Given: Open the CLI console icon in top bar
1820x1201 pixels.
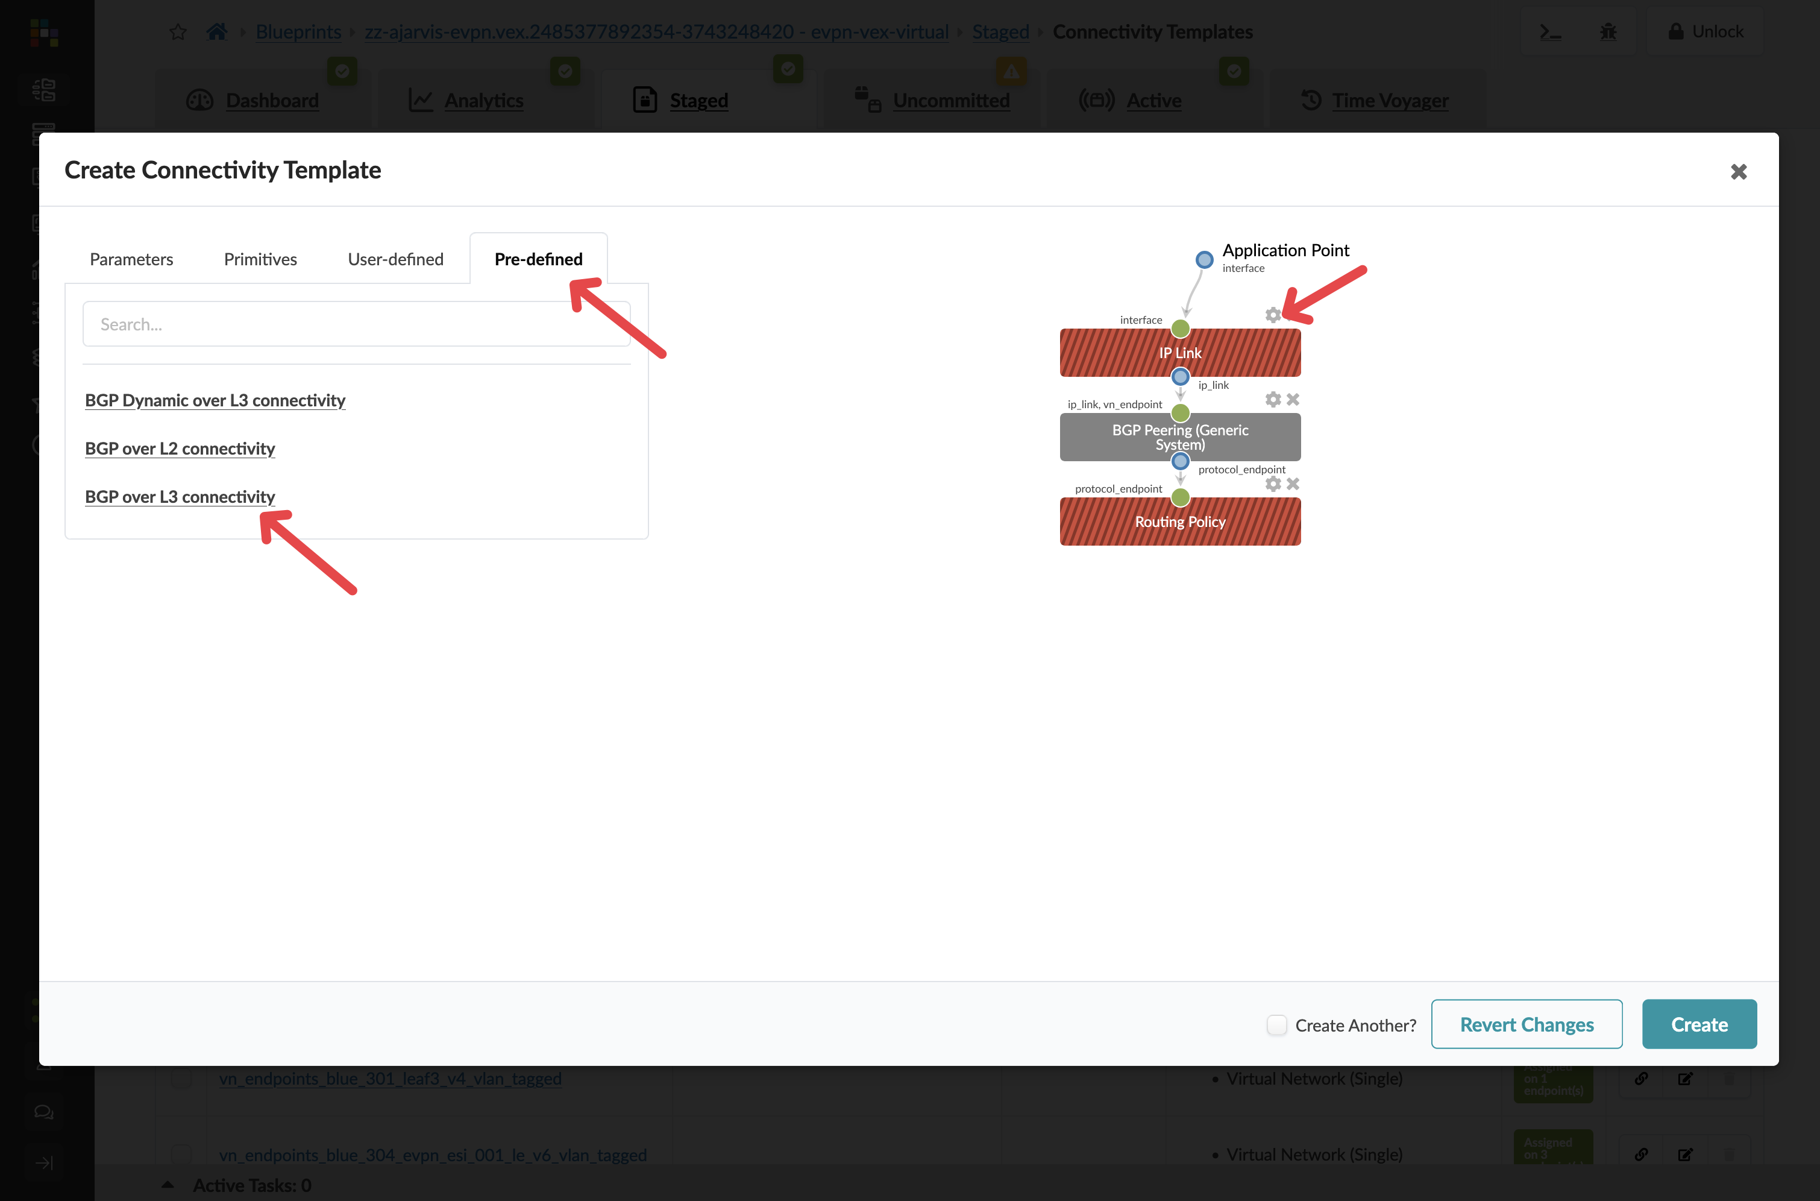Looking at the screenshot, I should (x=1551, y=31).
